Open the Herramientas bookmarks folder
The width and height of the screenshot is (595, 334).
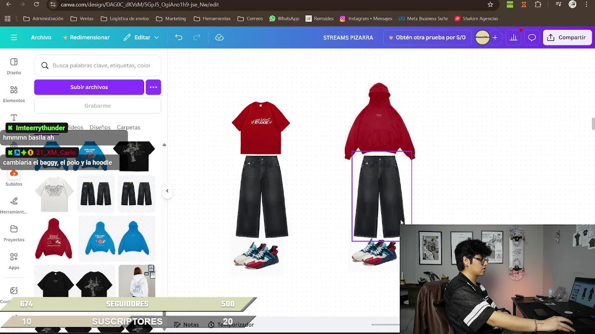click(x=212, y=19)
